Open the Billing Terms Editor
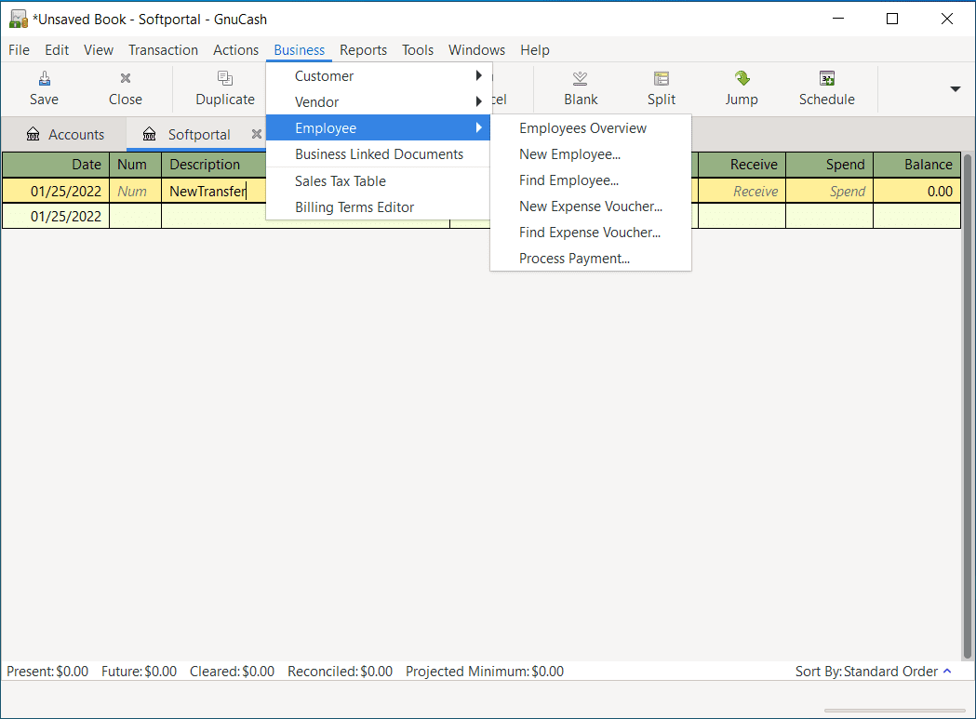The width and height of the screenshot is (976, 719). pyautogui.click(x=379, y=207)
